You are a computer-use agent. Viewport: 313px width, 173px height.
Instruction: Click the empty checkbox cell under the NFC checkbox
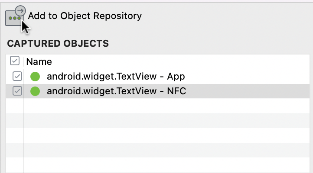click(15, 106)
